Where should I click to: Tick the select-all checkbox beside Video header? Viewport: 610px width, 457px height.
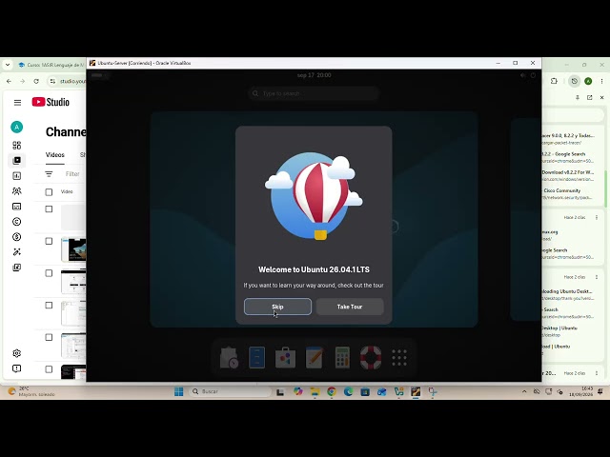pyautogui.click(x=49, y=192)
